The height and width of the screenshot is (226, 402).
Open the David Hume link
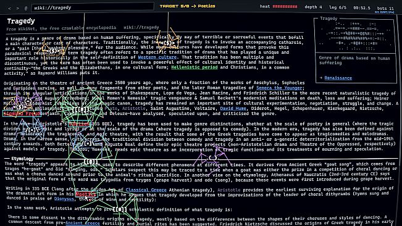click(233, 109)
